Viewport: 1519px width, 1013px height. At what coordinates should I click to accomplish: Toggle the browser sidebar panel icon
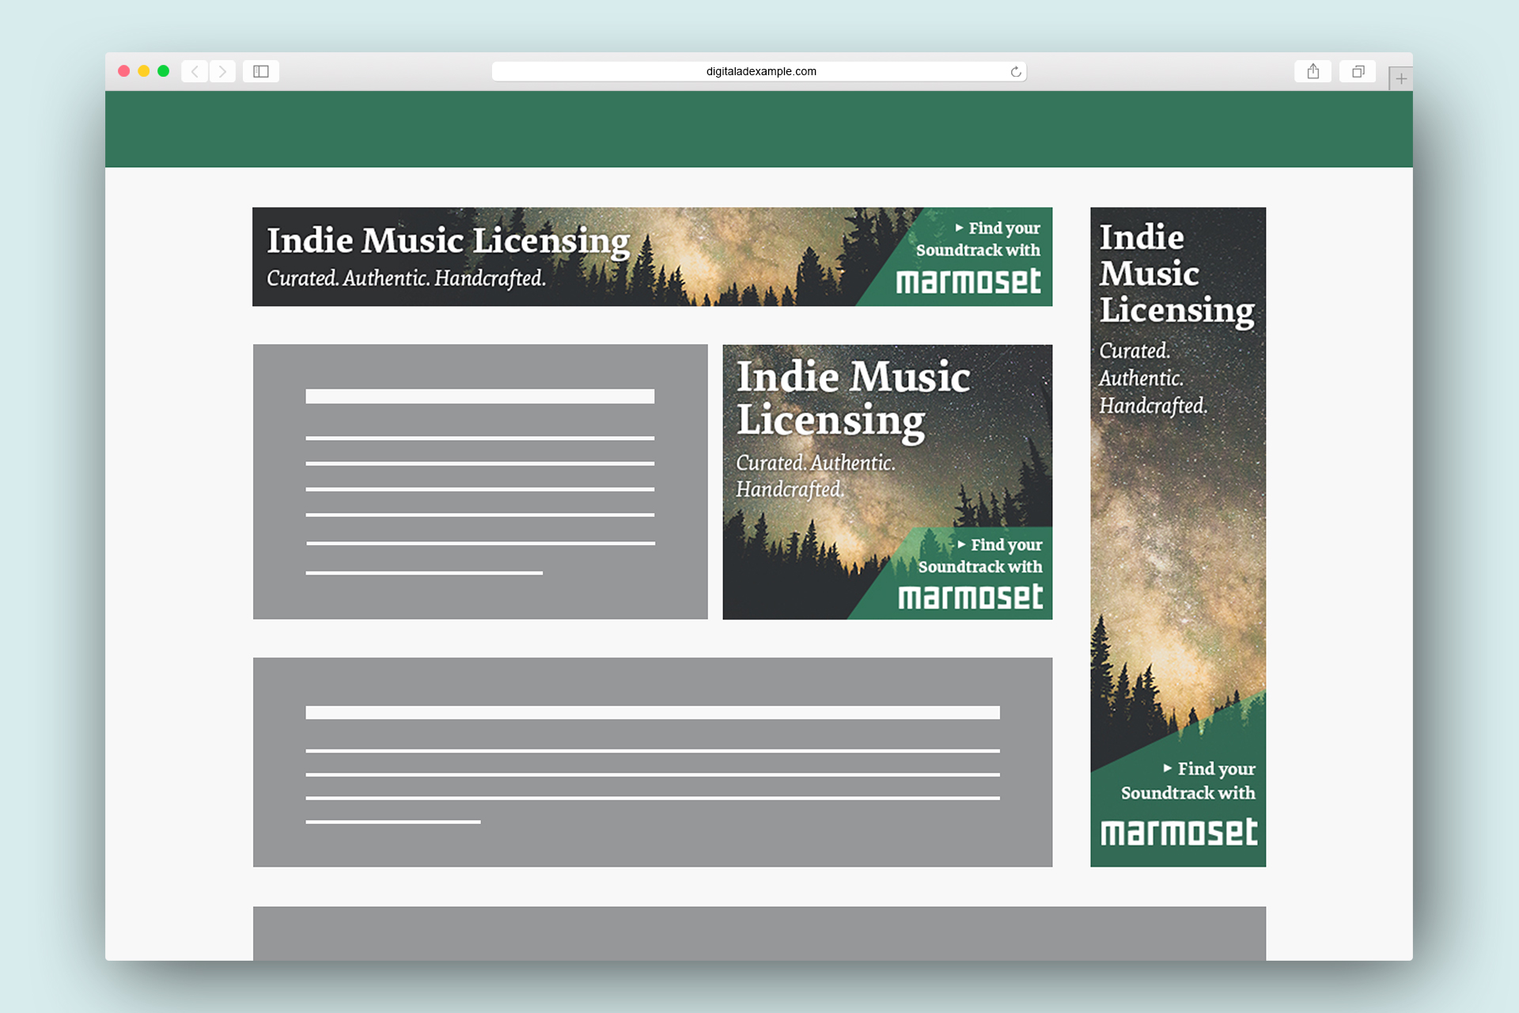[x=261, y=71]
